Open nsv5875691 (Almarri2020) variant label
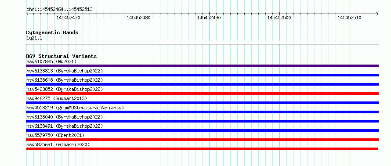The height and width of the screenshot is (166, 391). 58,144
